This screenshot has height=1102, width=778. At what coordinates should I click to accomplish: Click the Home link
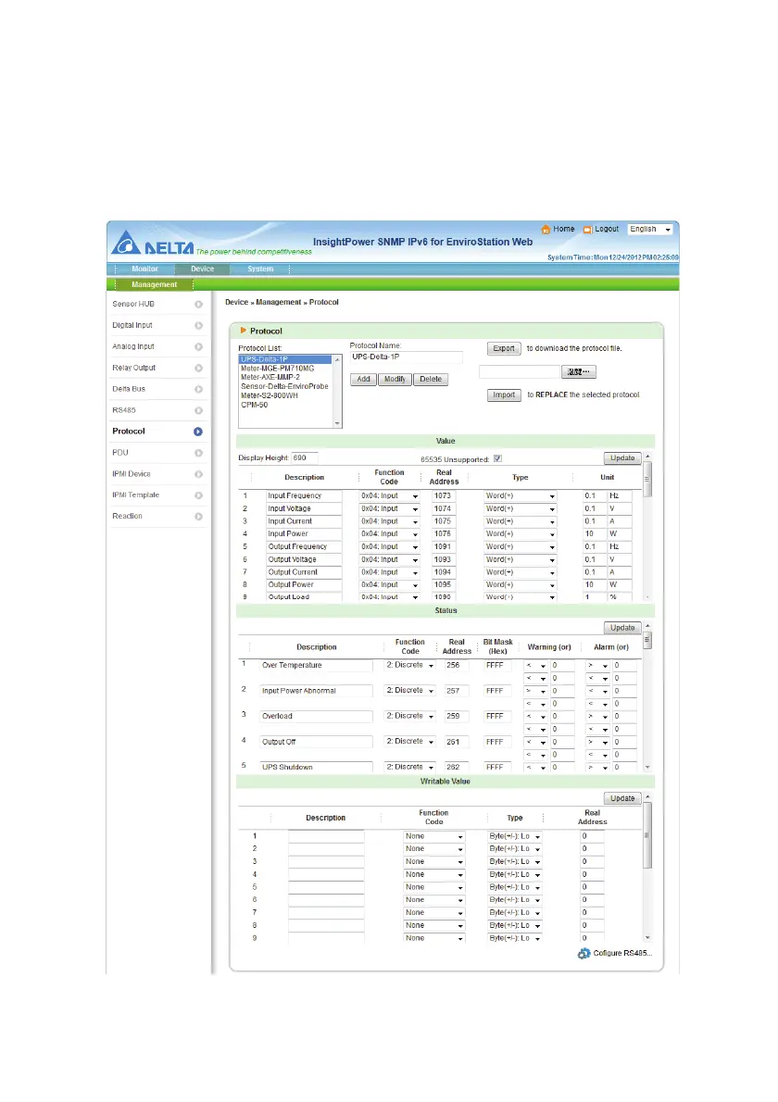tap(564, 229)
